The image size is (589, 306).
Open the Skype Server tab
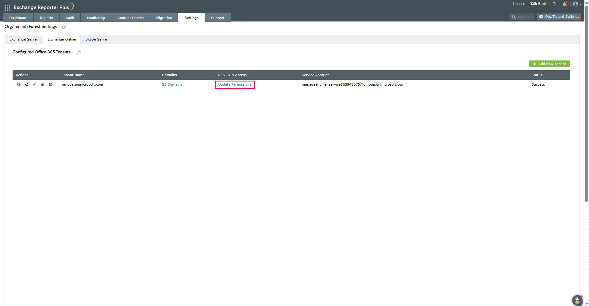tap(97, 39)
